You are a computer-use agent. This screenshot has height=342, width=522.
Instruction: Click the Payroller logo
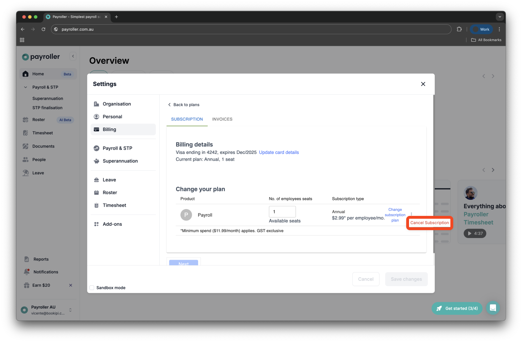point(41,57)
